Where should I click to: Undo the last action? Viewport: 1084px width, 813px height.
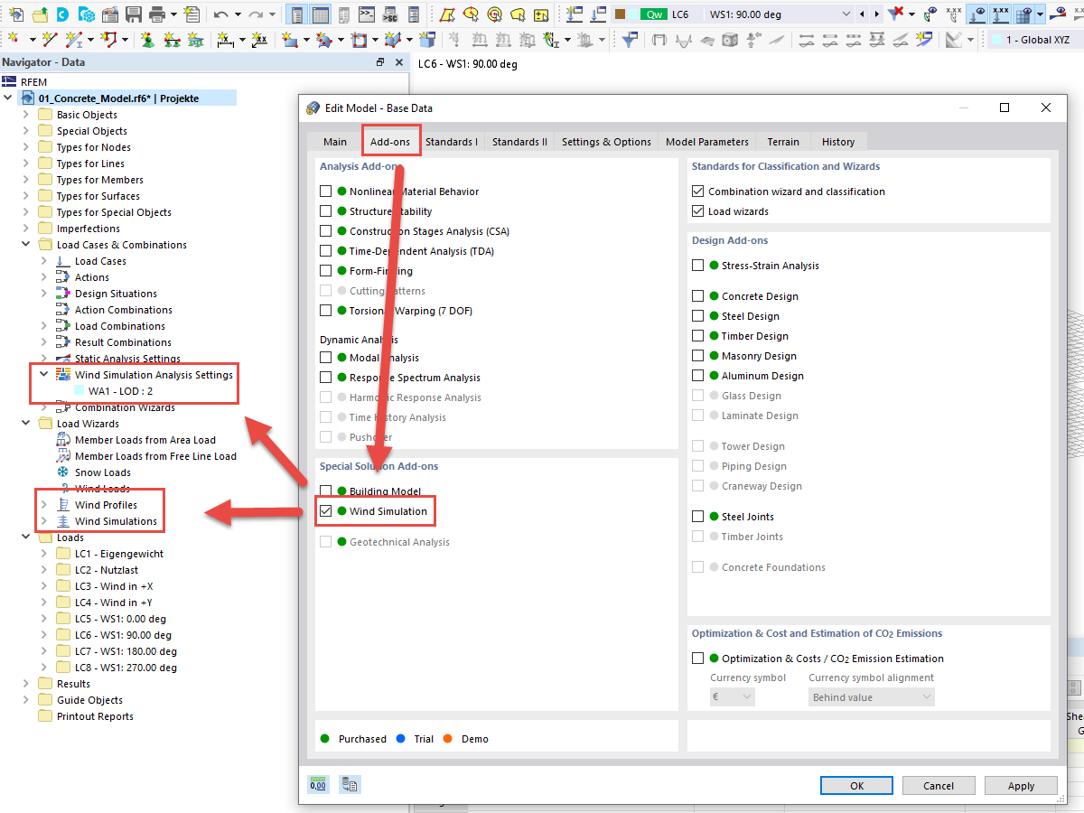click(x=222, y=14)
